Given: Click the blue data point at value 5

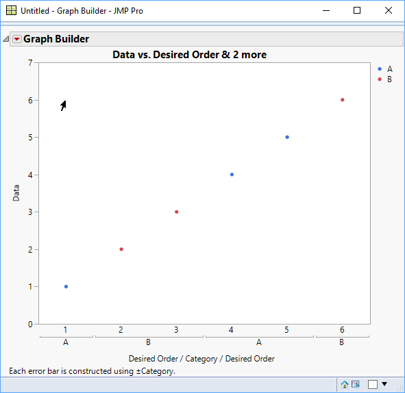Looking at the screenshot, I should (x=287, y=137).
